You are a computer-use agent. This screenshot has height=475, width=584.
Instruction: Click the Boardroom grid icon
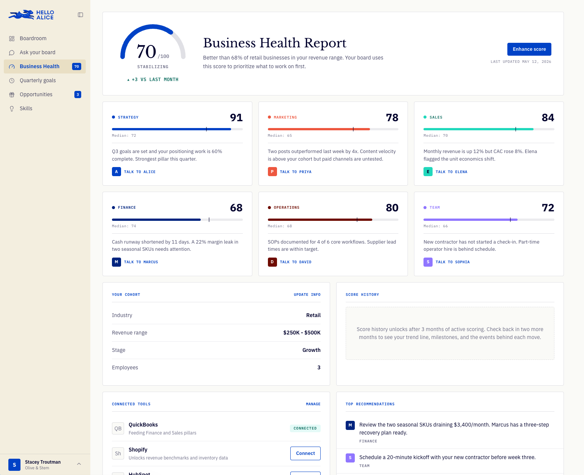pyautogui.click(x=12, y=39)
